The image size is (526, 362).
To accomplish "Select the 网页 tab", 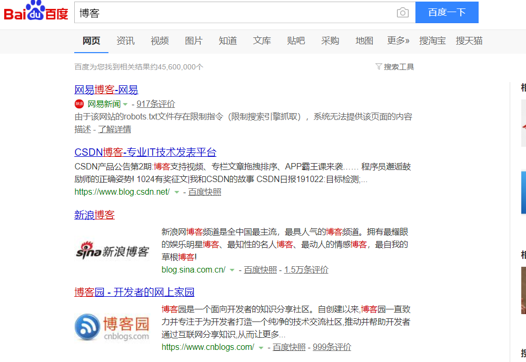I will (x=91, y=41).
